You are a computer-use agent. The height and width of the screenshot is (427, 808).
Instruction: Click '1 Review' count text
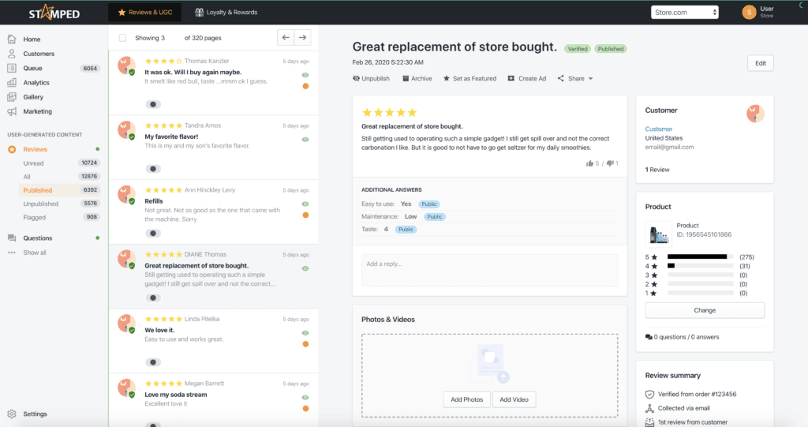point(657,170)
